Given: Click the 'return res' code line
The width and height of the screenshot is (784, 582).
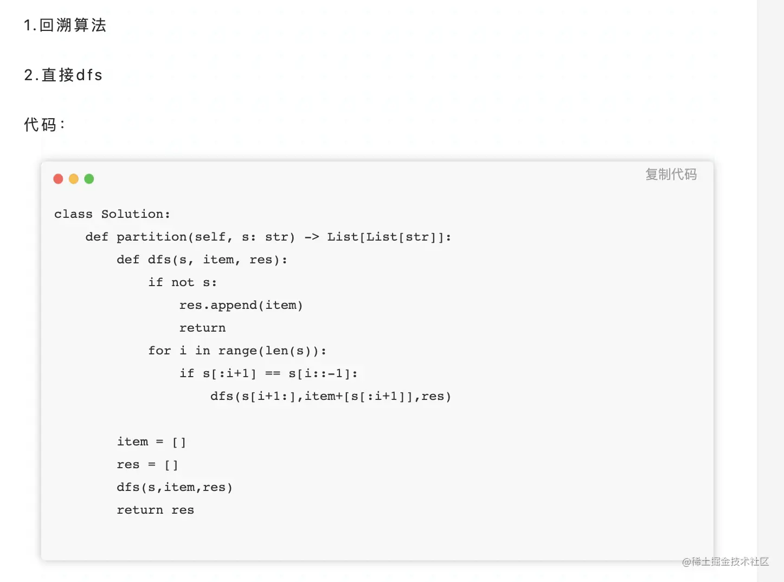Looking at the screenshot, I should pyautogui.click(x=155, y=510).
